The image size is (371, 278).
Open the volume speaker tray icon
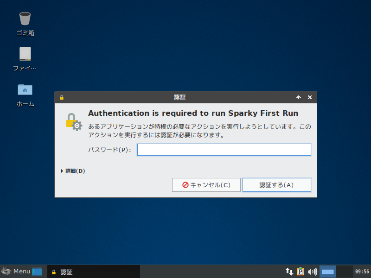tap(312, 272)
